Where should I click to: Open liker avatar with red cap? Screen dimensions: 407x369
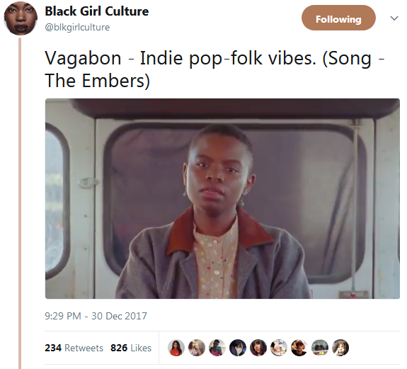[299, 348]
